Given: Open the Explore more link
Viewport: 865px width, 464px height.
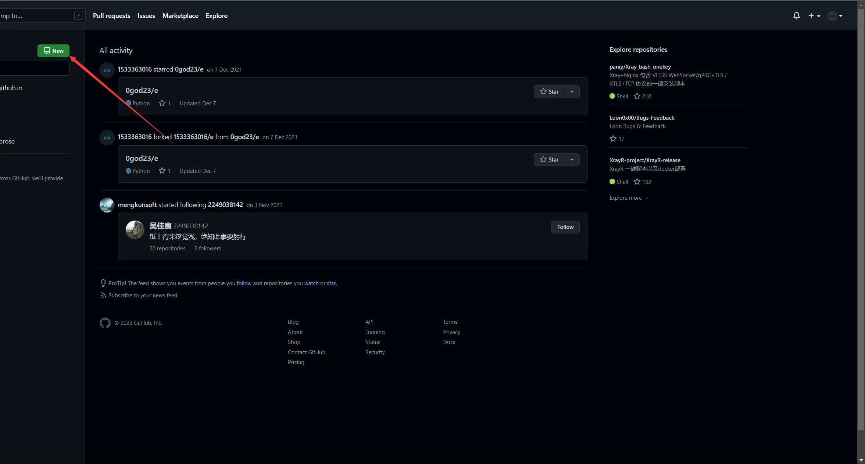Looking at the screenshot, I should (628, 198).
